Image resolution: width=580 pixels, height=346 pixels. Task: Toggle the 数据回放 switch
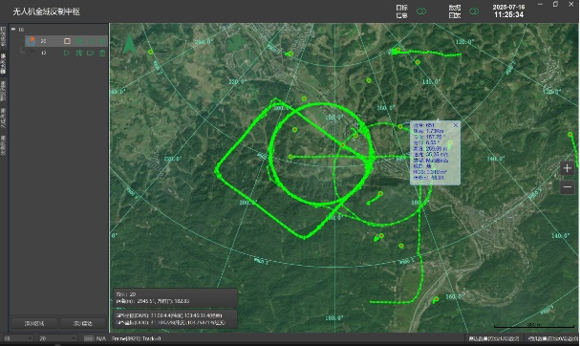(474, 11)
